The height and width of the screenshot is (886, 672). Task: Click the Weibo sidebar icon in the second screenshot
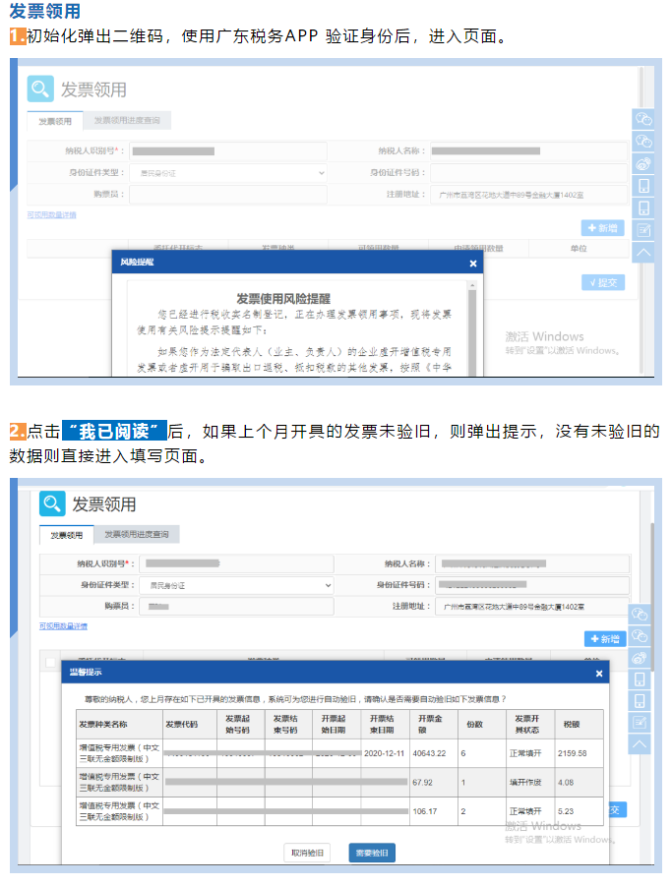pos(640,657)
